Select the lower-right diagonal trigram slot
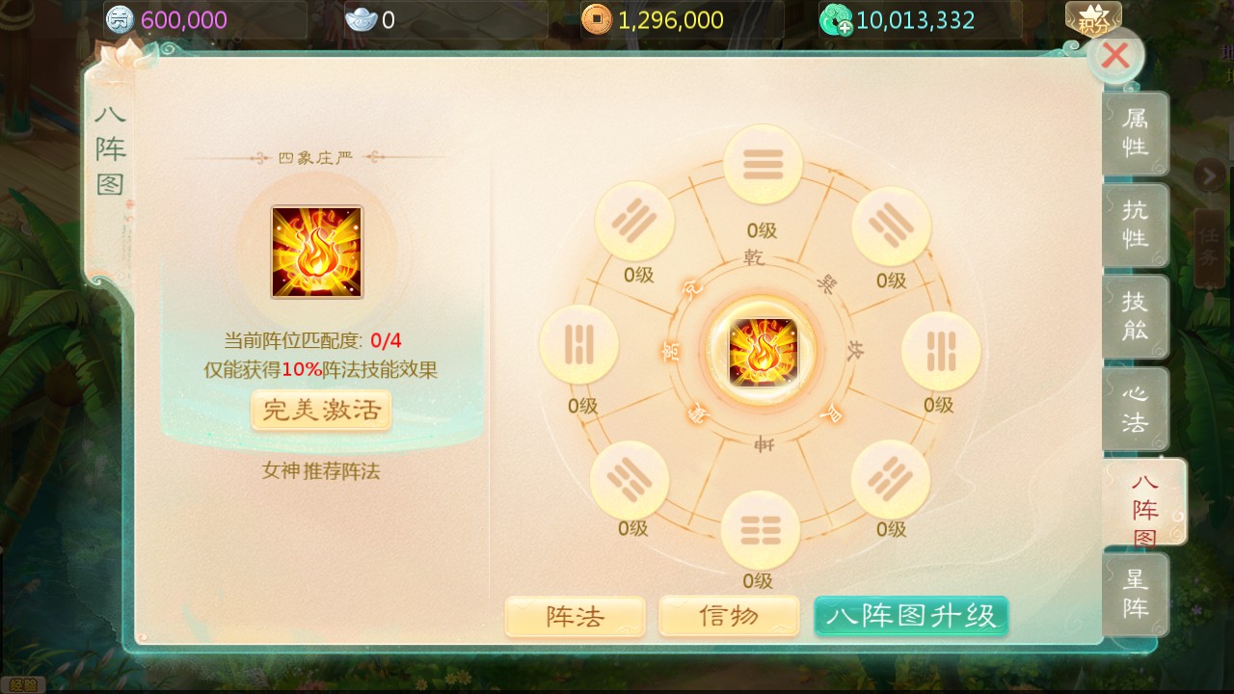The image size is (1234, 694). tap(891, 480)
